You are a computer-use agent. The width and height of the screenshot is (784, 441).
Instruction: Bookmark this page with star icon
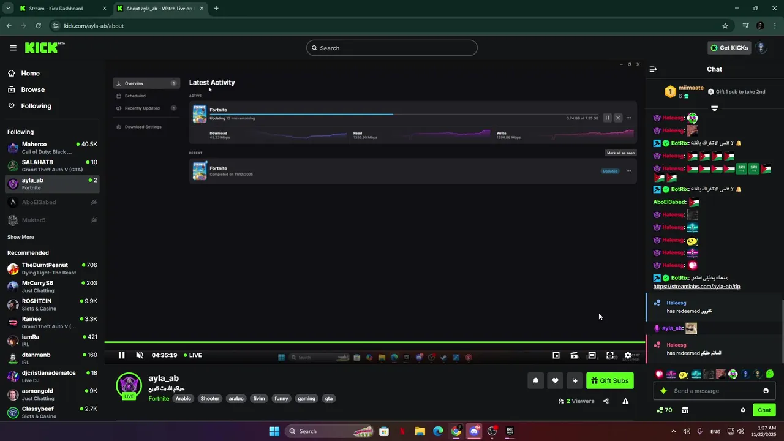click(725, 26)
